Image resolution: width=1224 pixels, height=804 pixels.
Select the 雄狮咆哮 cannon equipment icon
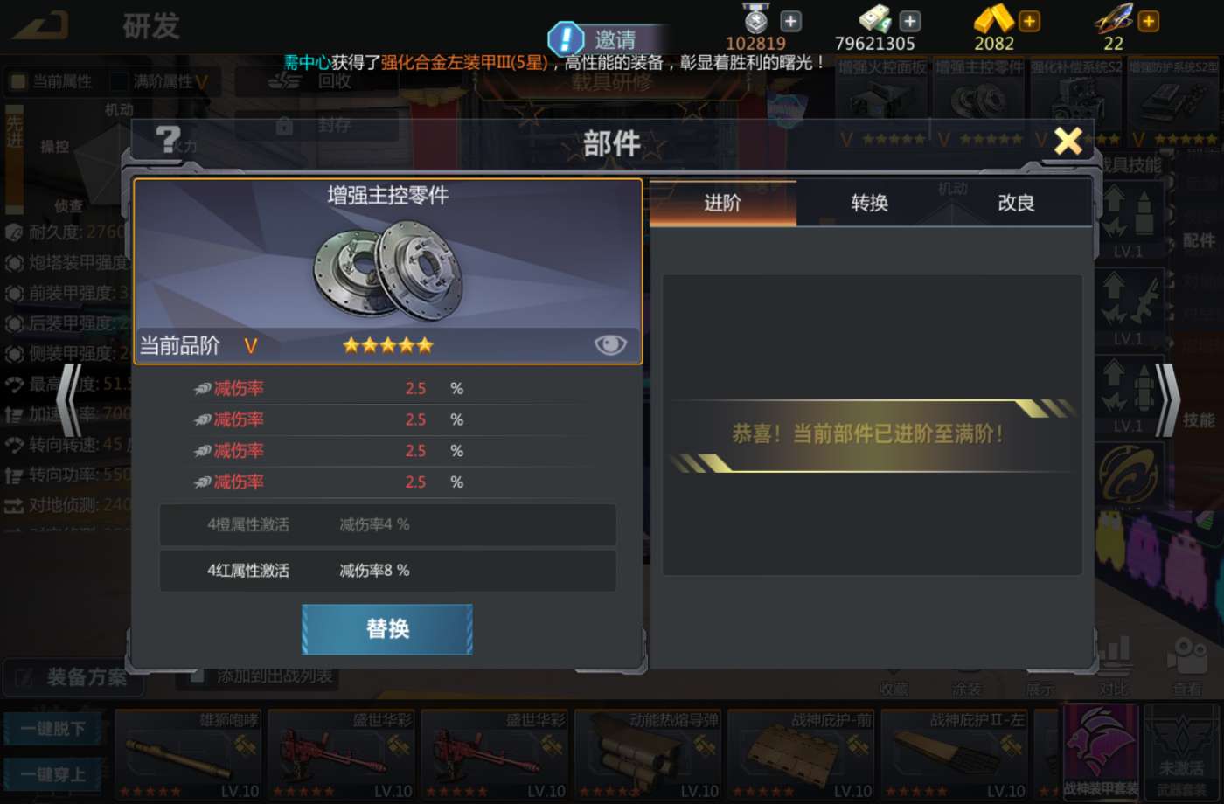pyautogui.click(x=189, y=755)
